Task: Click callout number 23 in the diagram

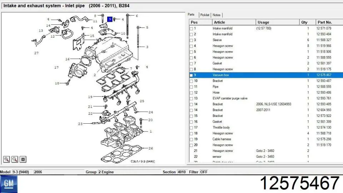Action: [80, 124]
